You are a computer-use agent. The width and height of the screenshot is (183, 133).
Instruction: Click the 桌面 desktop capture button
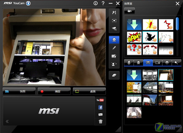tap(89, 91)
